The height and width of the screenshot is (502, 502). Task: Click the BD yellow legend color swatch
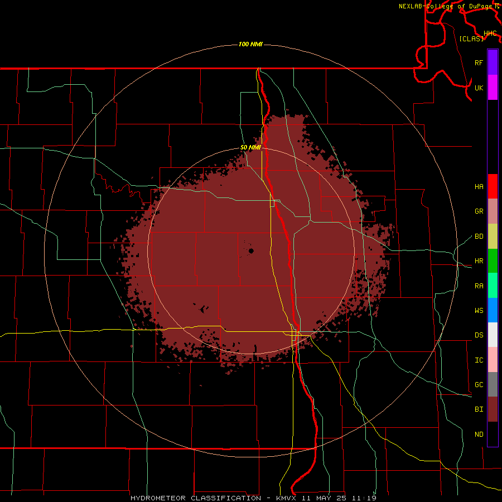pos(493,236)
